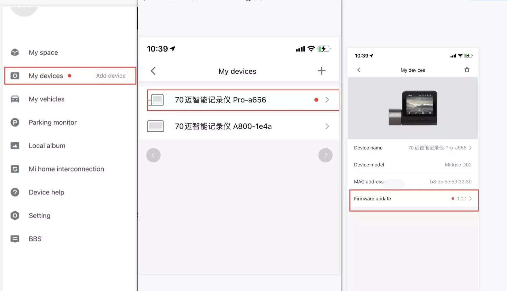Click the A800-1e4a dashcam device icon
Screen dimensions: 507x291
(155, 126)
